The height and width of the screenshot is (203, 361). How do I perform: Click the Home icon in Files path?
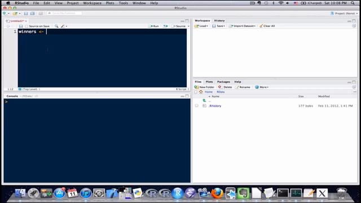pyautogui.click(x=201, y=92)
